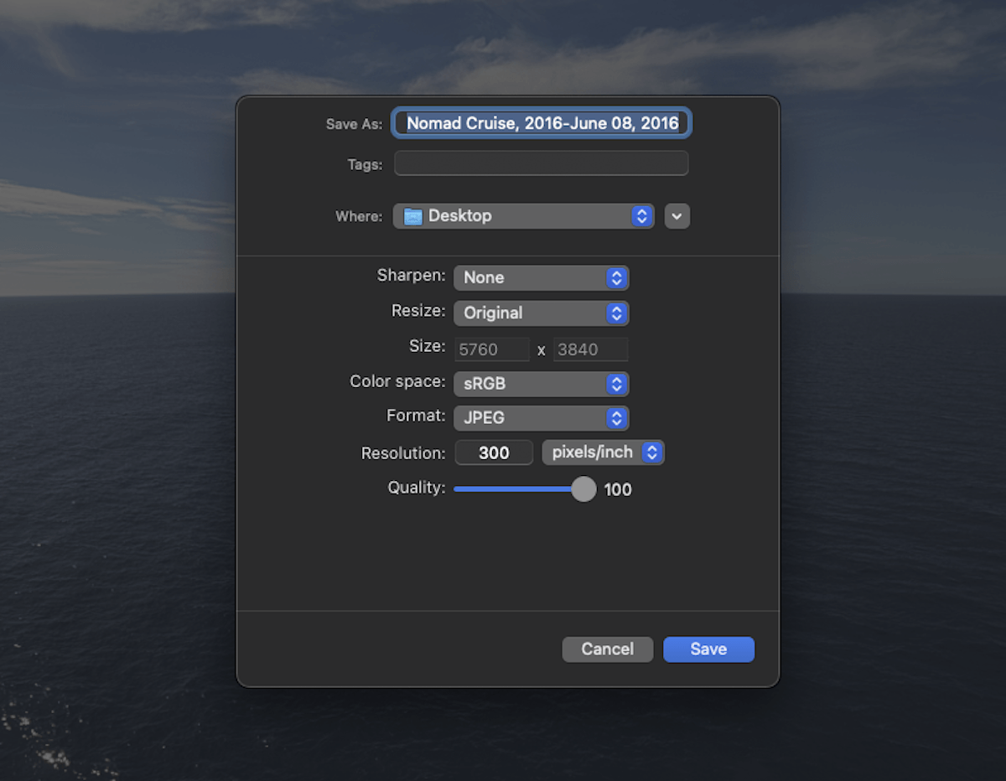Click inside the Tags field

(541, 163)
